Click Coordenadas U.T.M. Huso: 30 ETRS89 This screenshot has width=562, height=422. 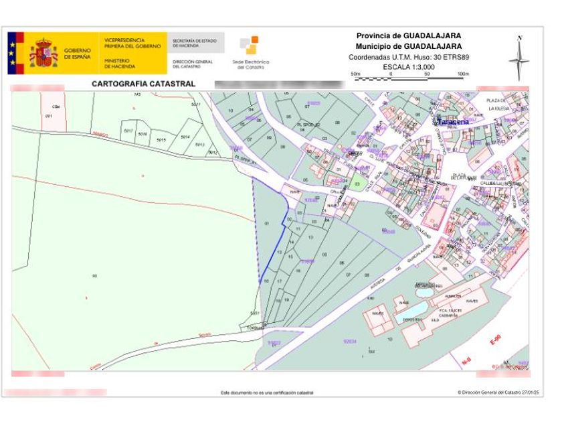pos(409,57)
